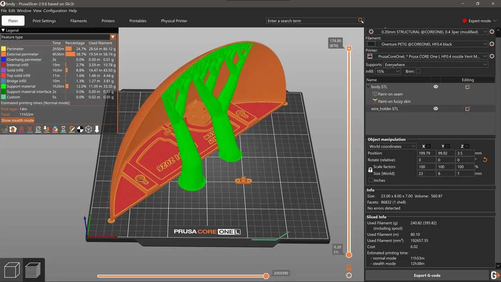Screen dimensions: 501x282
Task: Toggle shells cube outline icon
Action: point(88,129)
